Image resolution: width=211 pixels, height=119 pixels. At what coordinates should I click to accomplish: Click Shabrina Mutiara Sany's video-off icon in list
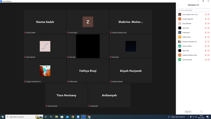click(208, 55)
